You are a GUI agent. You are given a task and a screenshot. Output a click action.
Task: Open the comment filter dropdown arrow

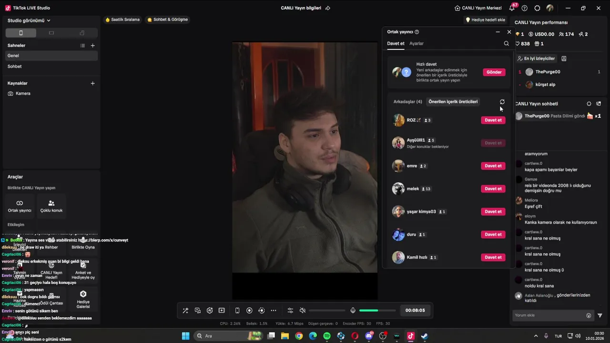(x=600, y=315)
